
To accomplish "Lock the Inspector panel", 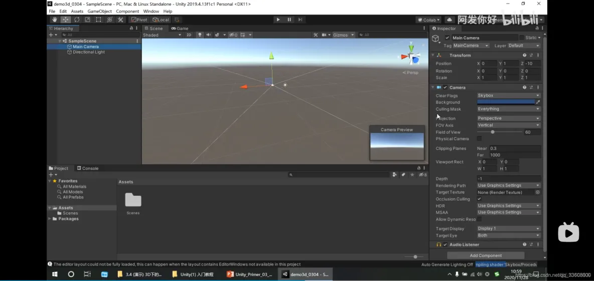I will tap(537, 29).
